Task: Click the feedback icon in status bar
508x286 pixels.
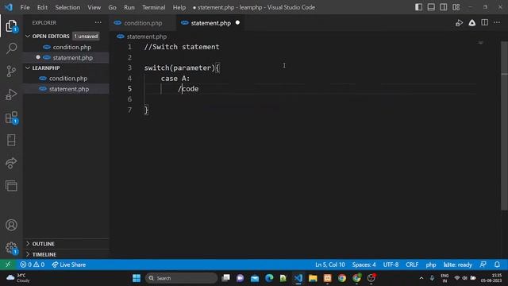Action: tap(483, 265)
